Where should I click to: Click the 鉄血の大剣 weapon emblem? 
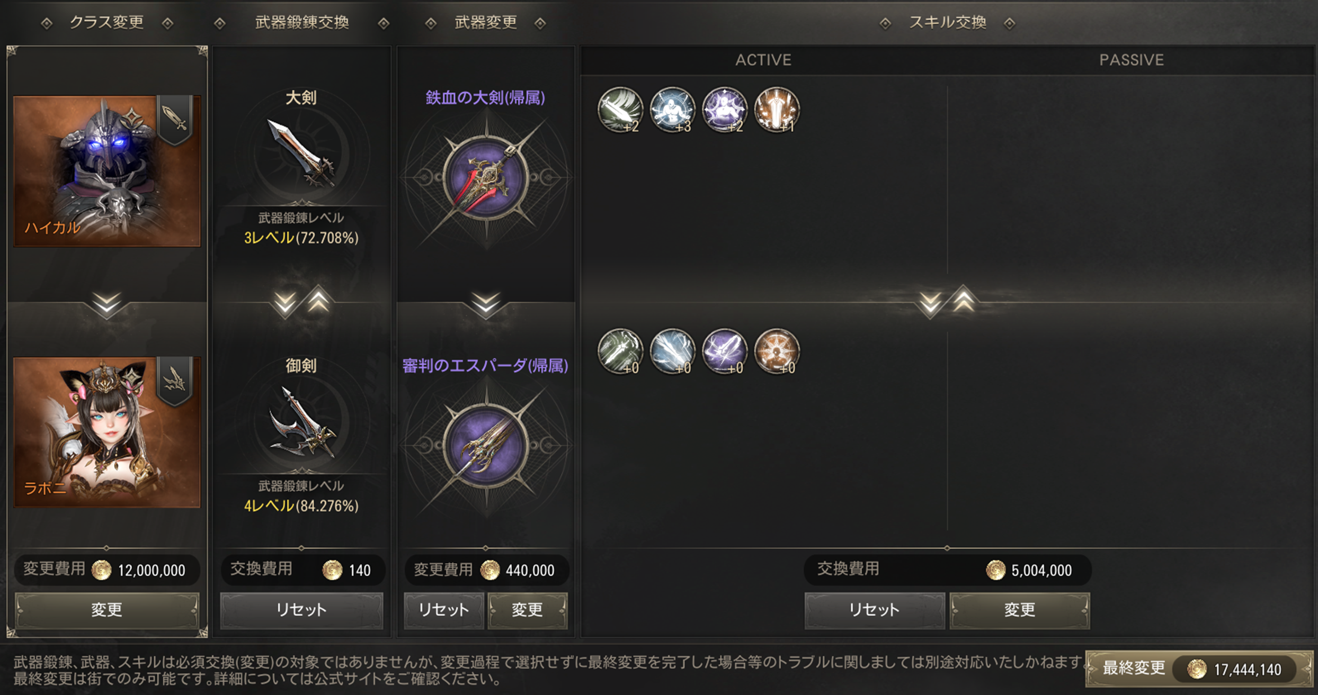pyautogui.click(x=486, y=177)
